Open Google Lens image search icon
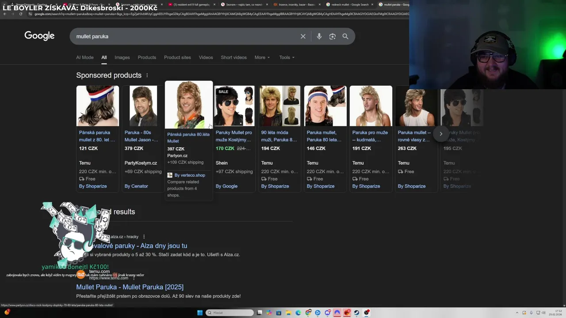The width and height of the screenshot is (566, 318). (x=333, y=36)
